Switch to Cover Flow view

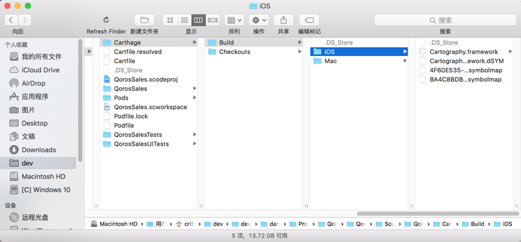213,20
